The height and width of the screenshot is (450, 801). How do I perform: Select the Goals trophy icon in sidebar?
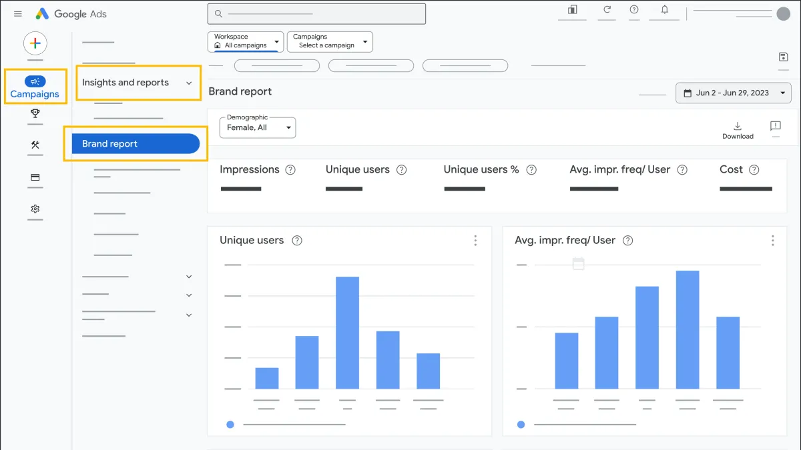pos(35,115)
